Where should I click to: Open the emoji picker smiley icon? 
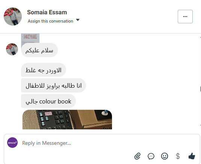click(x=165, y=156)
